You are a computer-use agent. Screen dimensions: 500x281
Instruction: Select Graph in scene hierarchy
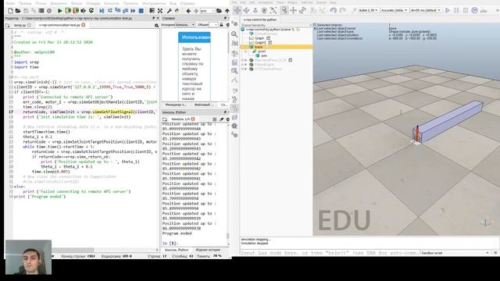coord(259,38)
